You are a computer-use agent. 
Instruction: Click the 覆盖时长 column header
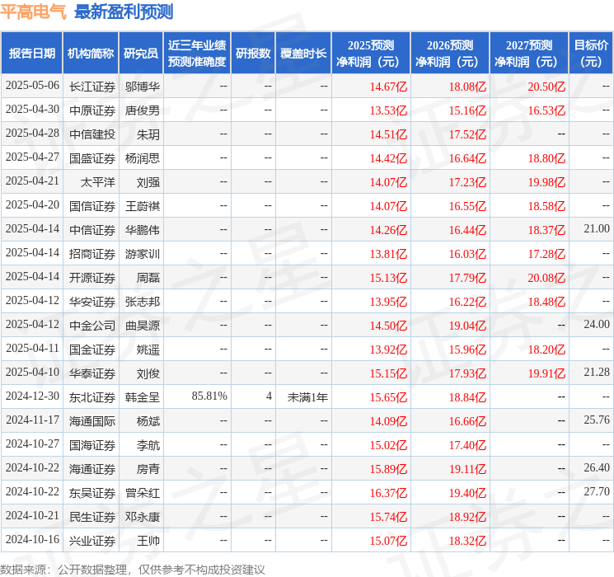coord(303,54)
